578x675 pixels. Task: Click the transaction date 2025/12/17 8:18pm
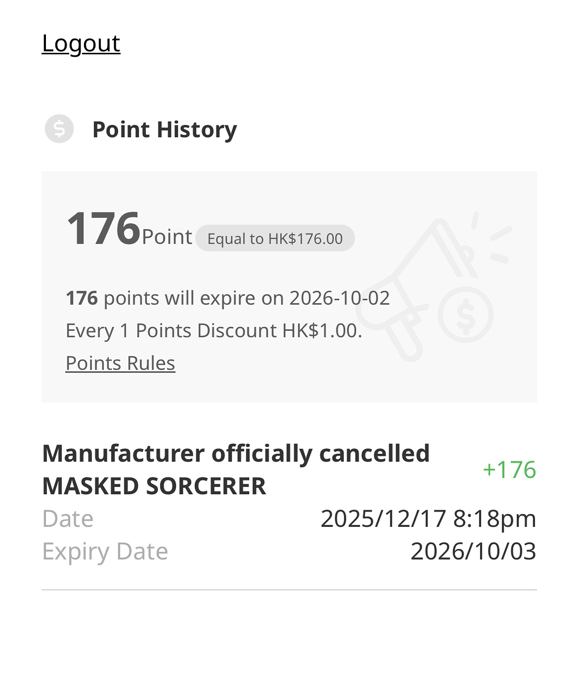click(428, 519)
